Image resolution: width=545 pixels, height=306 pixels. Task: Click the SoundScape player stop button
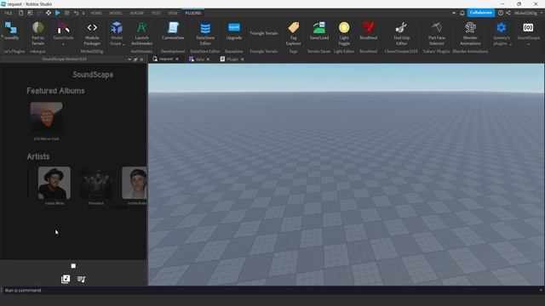(73, 266)
